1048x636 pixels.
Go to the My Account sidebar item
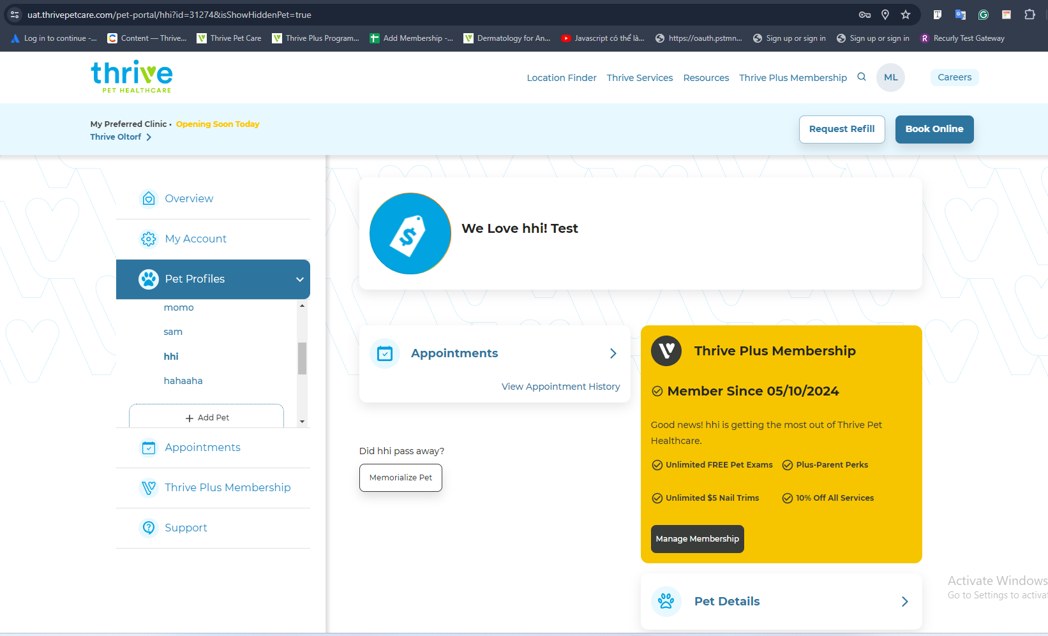(x=213, y=239)
